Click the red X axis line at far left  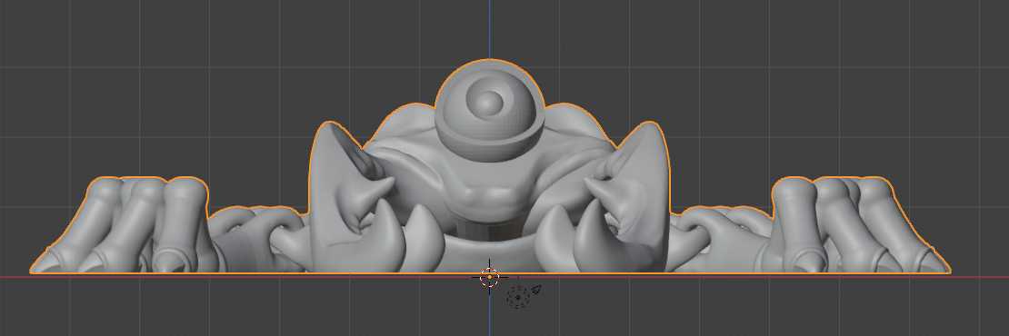[x=15, y=277]
